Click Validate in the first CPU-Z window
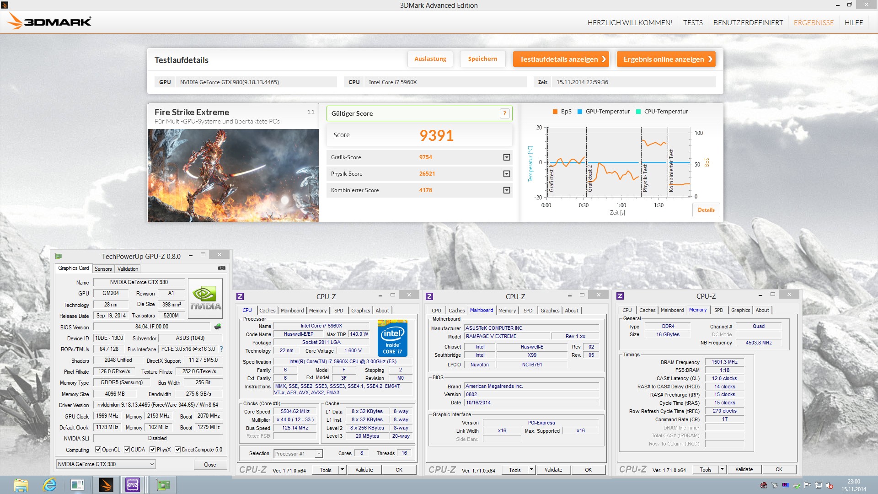Image resolution: width=878 pixels, height=494 pixels. (364, 470)
